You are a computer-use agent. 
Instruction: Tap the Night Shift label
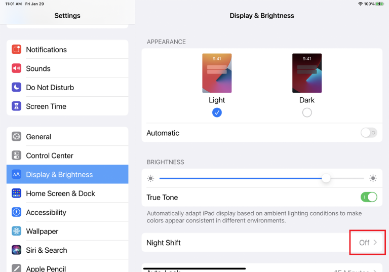point(164,243)
